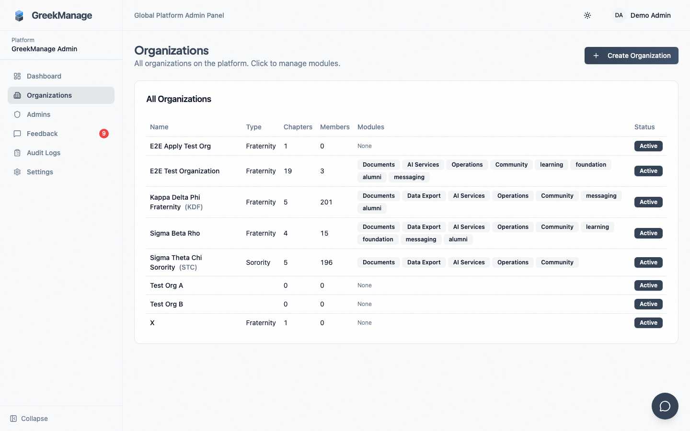This screenshot has height=431, width=690.
Task: Open the Demo Admin user menu
Action: pyautogui.click(x=641, y=15)
